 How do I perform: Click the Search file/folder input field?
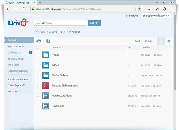click(x=60, y=23)
